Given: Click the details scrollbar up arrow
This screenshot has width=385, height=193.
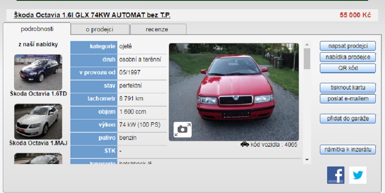Looking at the screenshot, I should click(307, 45).
